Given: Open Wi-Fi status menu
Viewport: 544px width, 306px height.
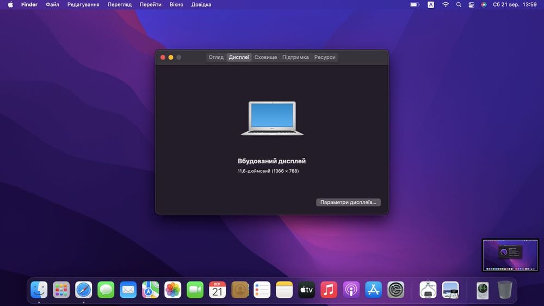Looking at the screenshot, I should tap(446, 4).
